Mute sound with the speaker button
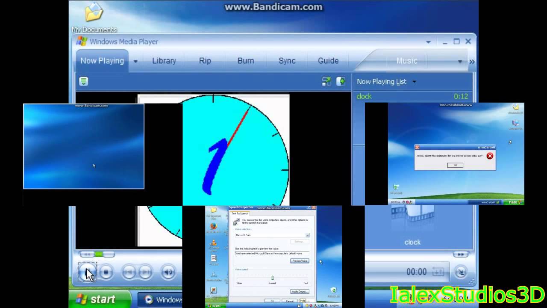Image resolution: width=547 pixels, height=308 pixels. tap(168, 272)
